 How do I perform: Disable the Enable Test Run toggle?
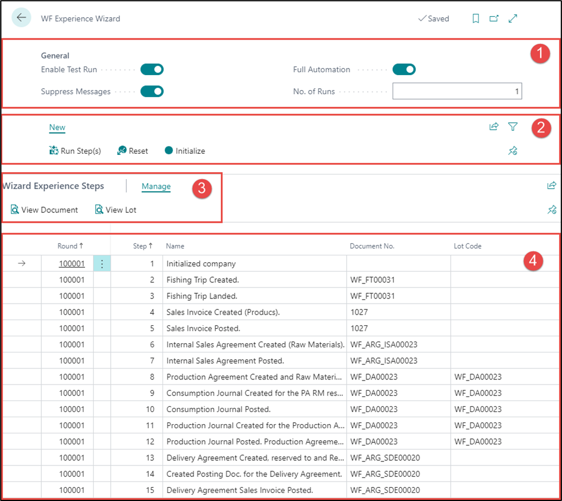(152, 69)
